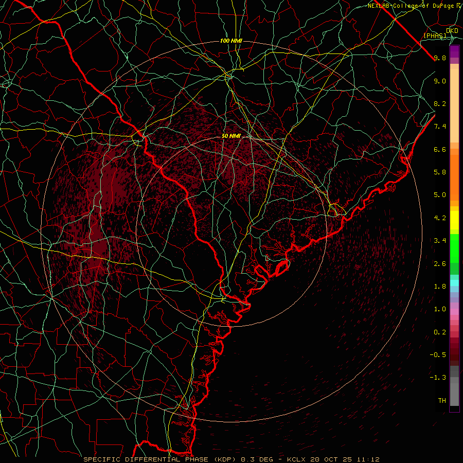This screenshot has height=463, width=463.
Task: Click the -0.5 value on the color scale
Action: [x=438, y=355]
